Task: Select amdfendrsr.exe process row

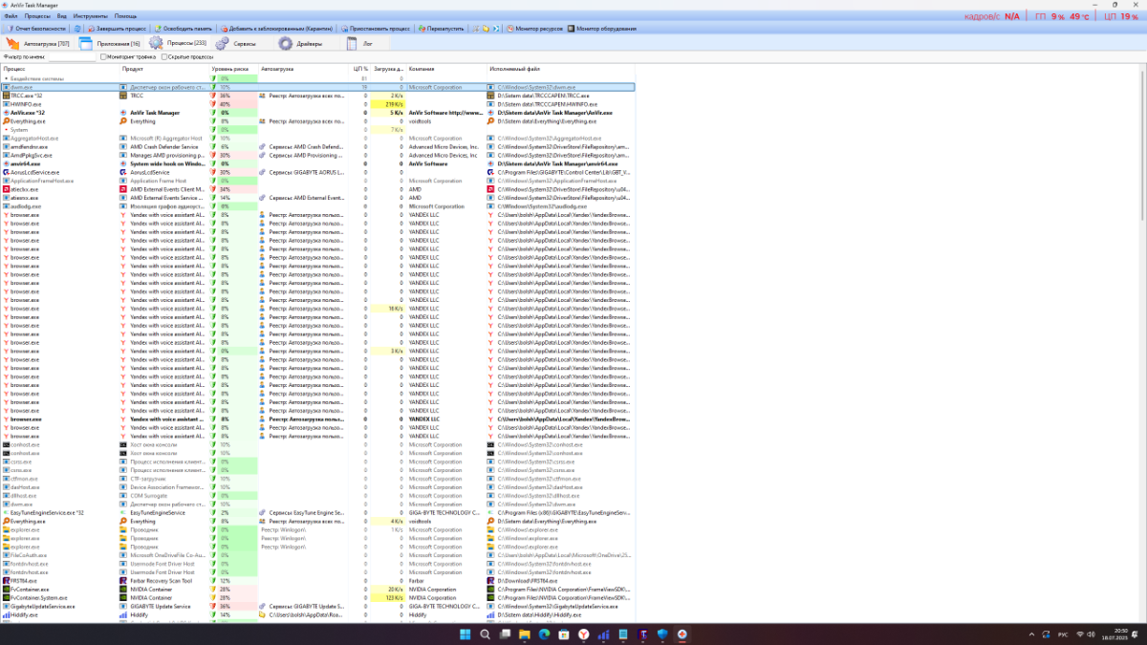Action: (x=317, y=147)
